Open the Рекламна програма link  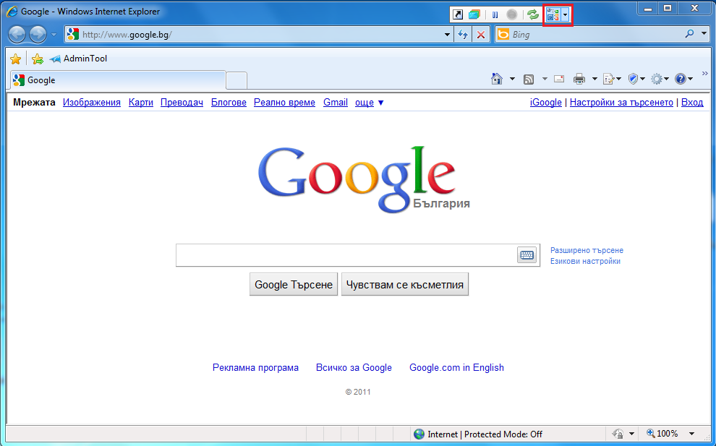point(256,367)
